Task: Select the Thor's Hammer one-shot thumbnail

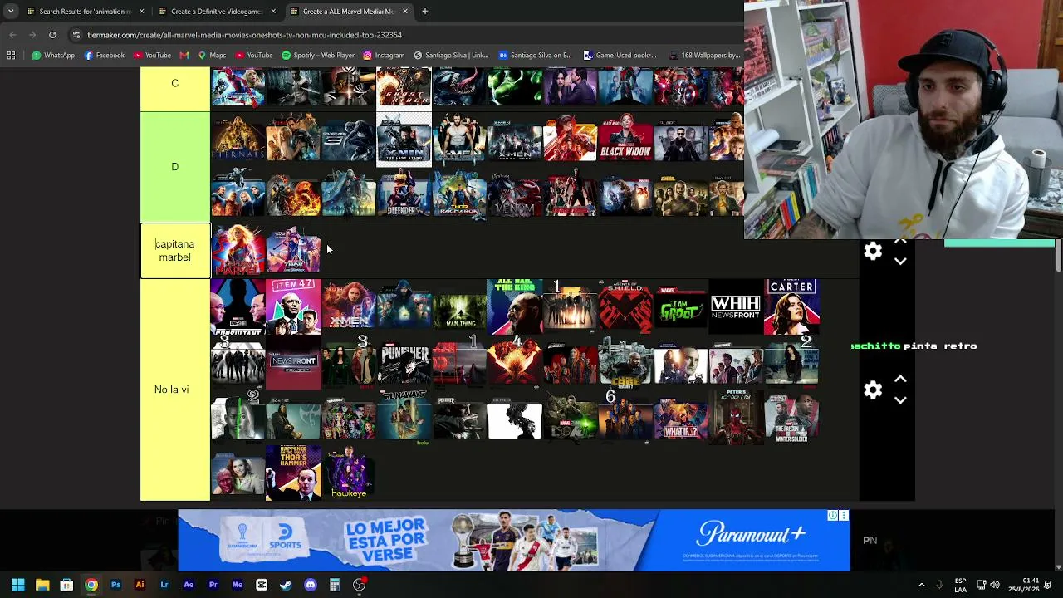Action: pos(293,473)
